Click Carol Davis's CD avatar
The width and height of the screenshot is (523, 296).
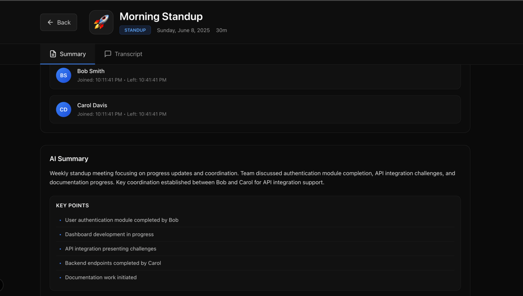click(x=64, y=109)
